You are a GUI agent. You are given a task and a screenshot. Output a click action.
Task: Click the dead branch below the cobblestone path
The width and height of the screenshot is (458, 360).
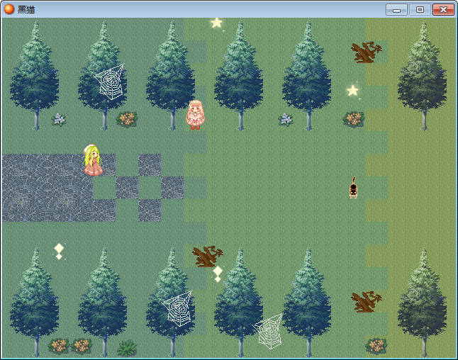[x=207, y=256]
